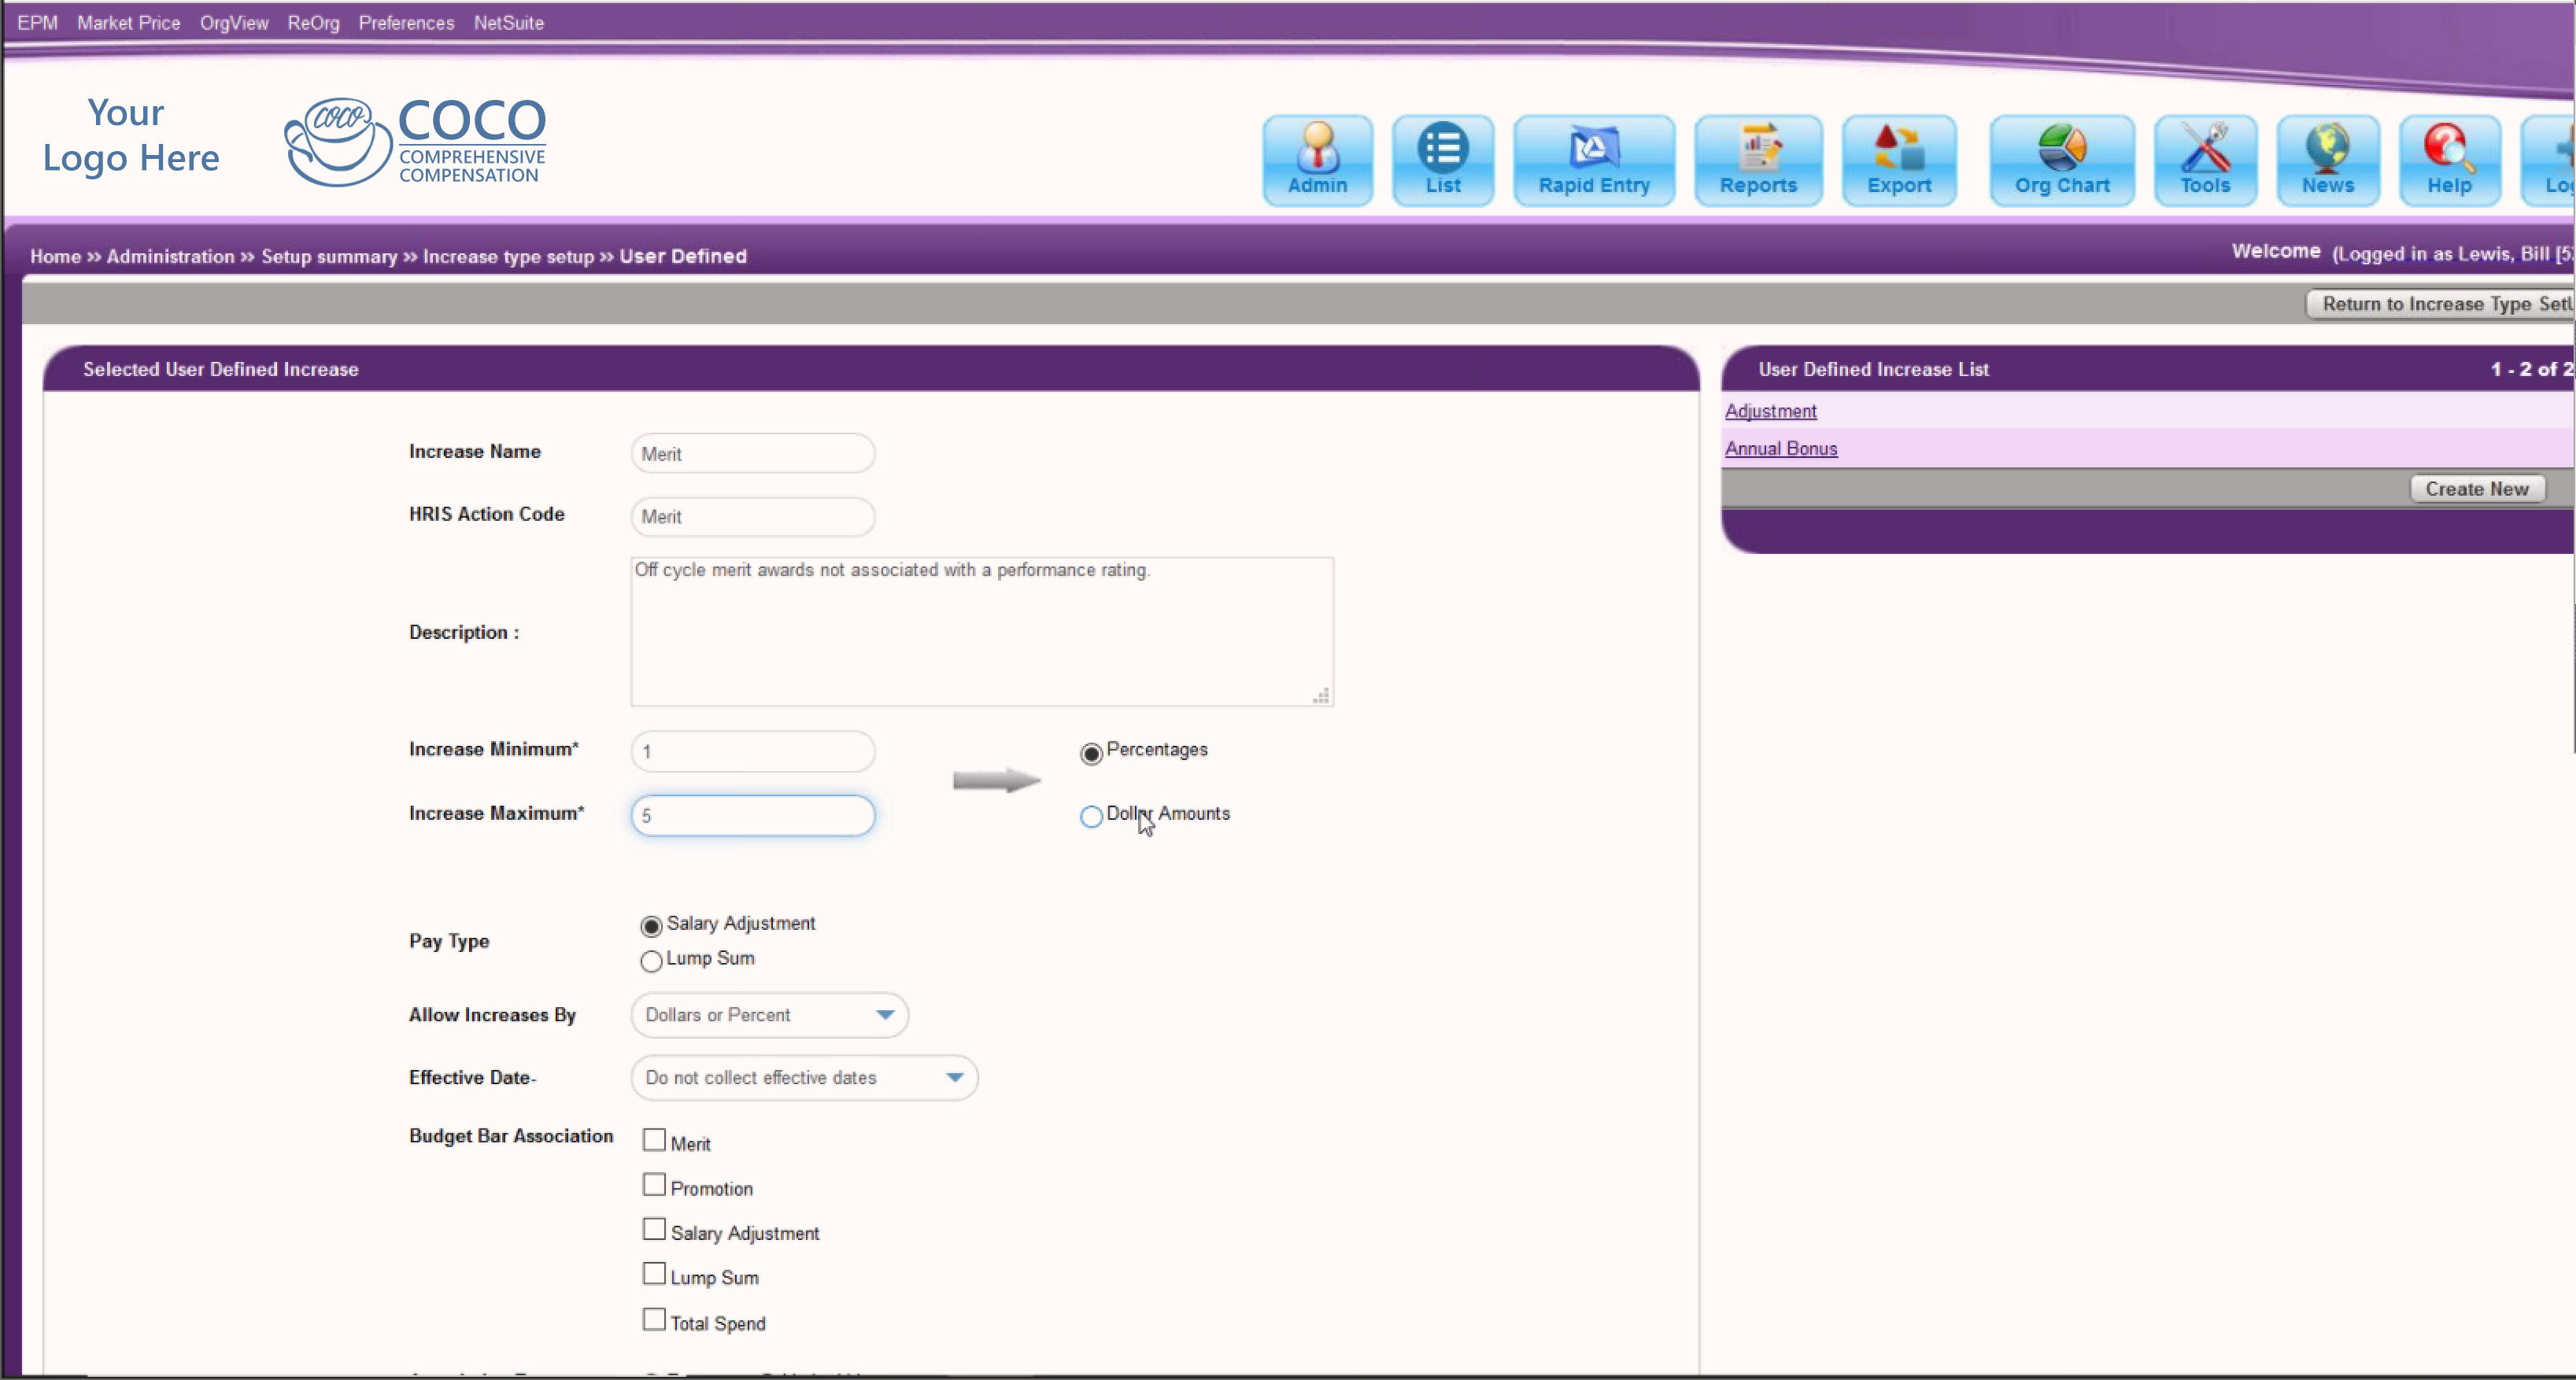Open the Effective Date dropdown
2576x1380 pixels.
(x=803, y=1078)
